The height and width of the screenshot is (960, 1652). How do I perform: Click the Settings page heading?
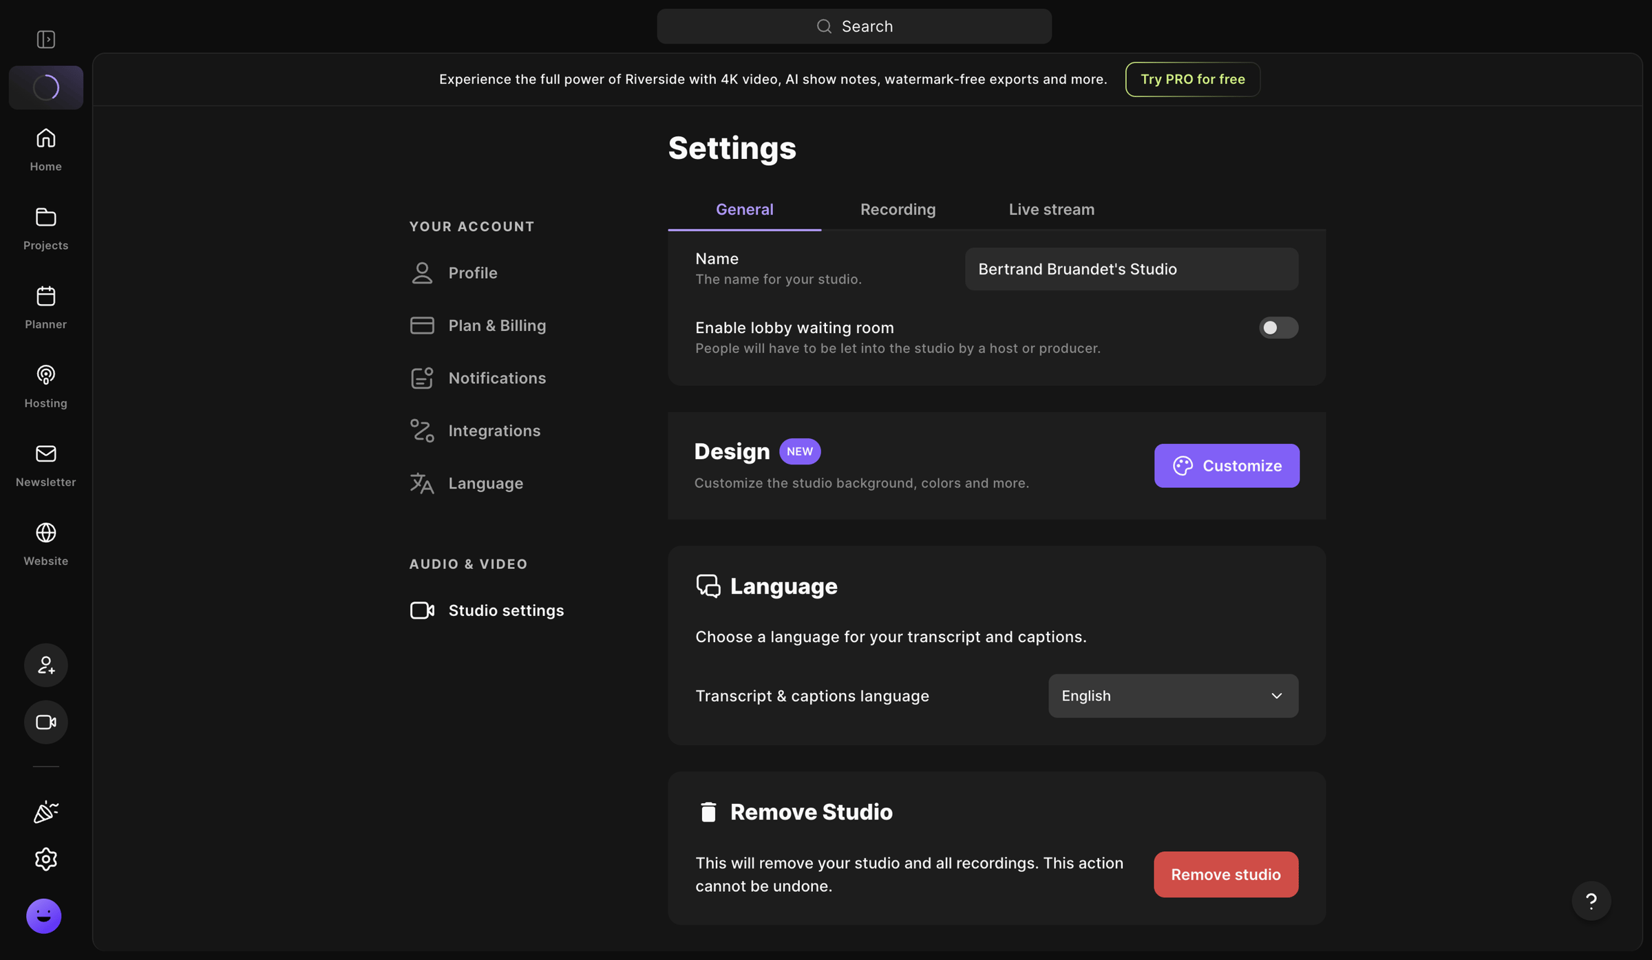point(732,148)
